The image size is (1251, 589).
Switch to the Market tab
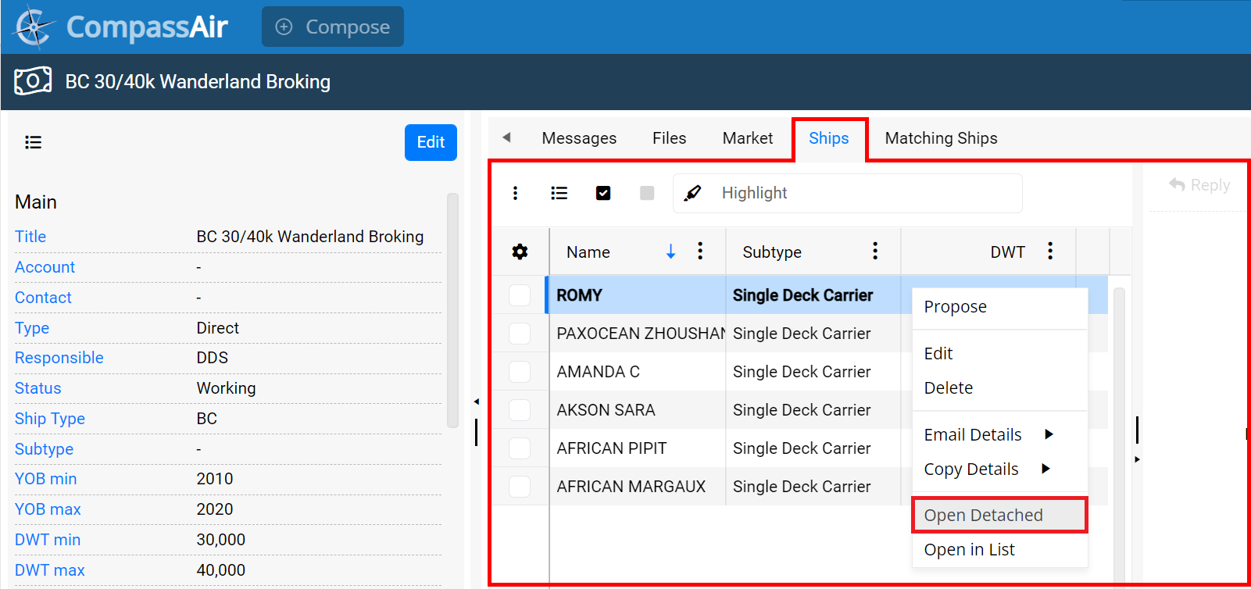point(748,138)
